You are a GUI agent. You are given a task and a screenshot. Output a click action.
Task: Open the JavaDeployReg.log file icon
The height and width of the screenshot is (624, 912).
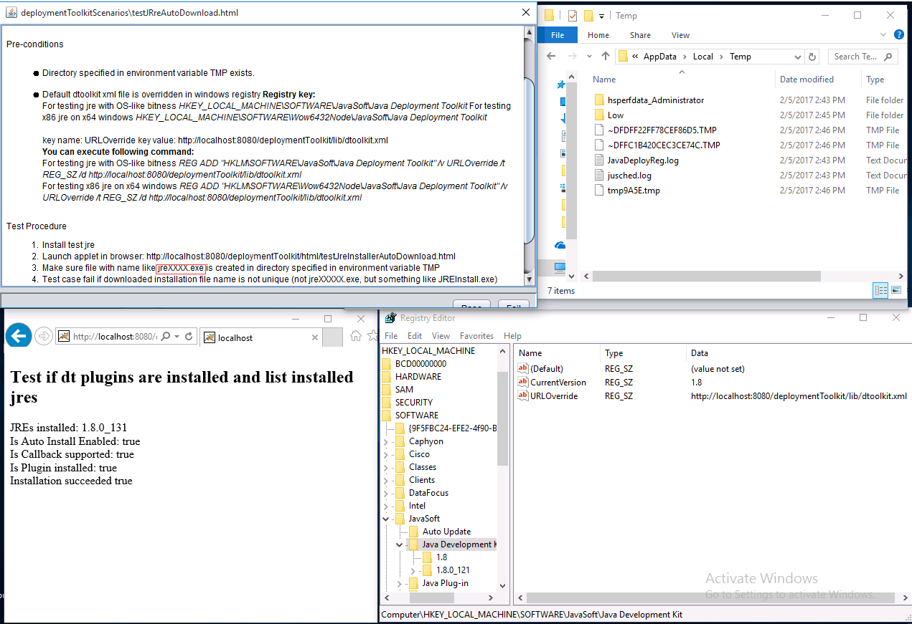point(601,160)
